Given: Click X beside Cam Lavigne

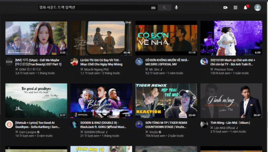Looking at the screenshot, I should [x=16, y=132].
